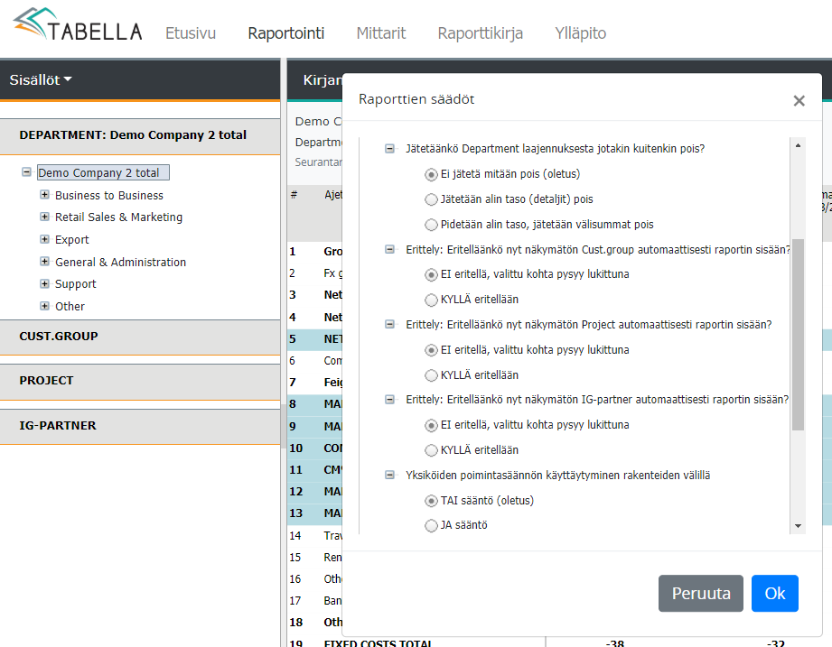Click plus icon beside Support

(44, 283)
